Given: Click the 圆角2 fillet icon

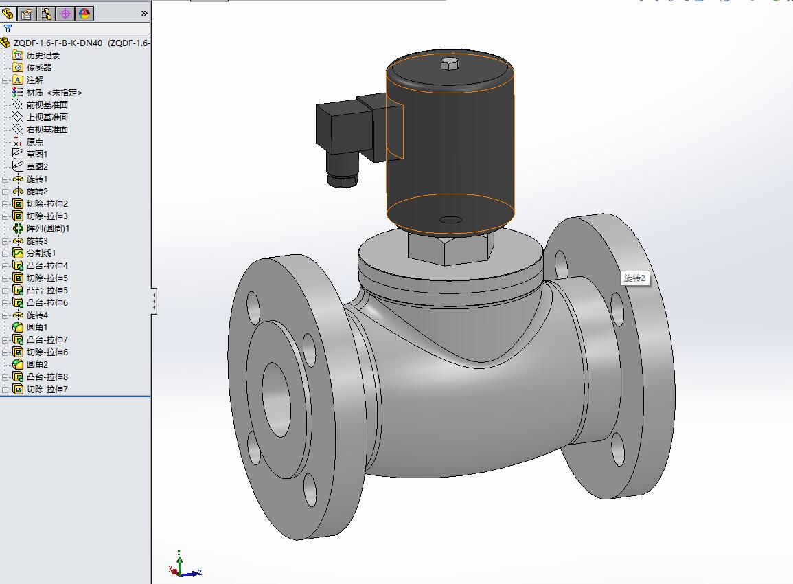Looking at the screenshot, I should click(x=18, y=364).
